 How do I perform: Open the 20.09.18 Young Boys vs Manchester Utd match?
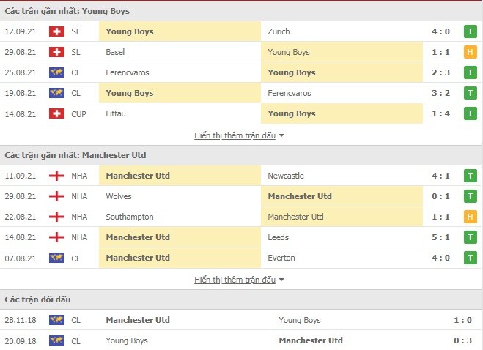click(242, 340)
